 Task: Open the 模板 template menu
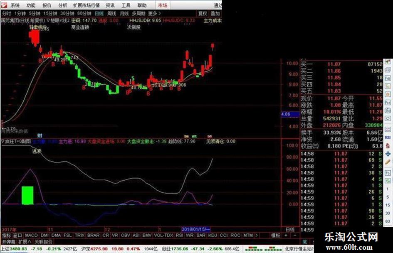[x=275, y=236]
